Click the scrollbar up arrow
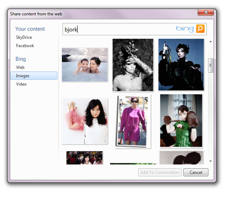 pyautogui.click(x=210, y=42)
